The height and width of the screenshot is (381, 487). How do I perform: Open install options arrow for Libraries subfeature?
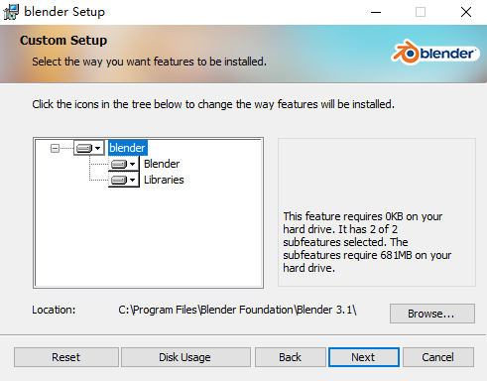(132, 180)
